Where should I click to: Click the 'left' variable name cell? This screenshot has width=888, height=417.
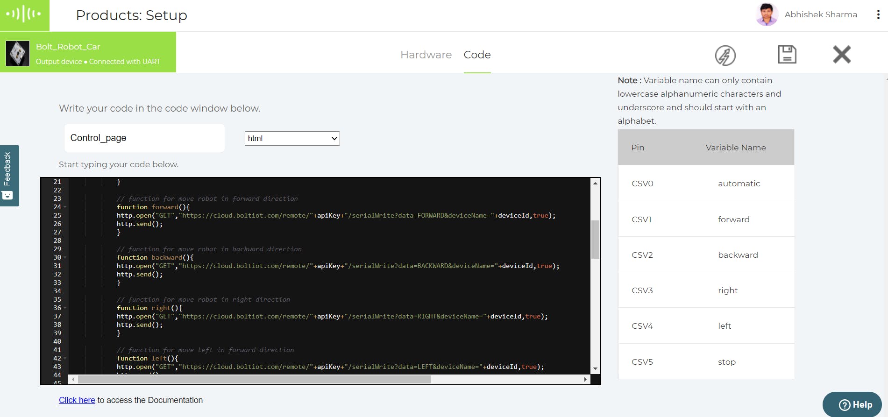(725, 326)
